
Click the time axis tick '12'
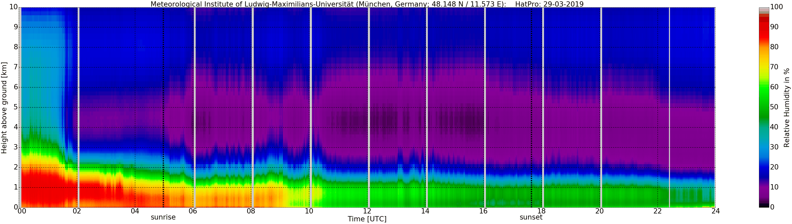(x=367, y=211)
